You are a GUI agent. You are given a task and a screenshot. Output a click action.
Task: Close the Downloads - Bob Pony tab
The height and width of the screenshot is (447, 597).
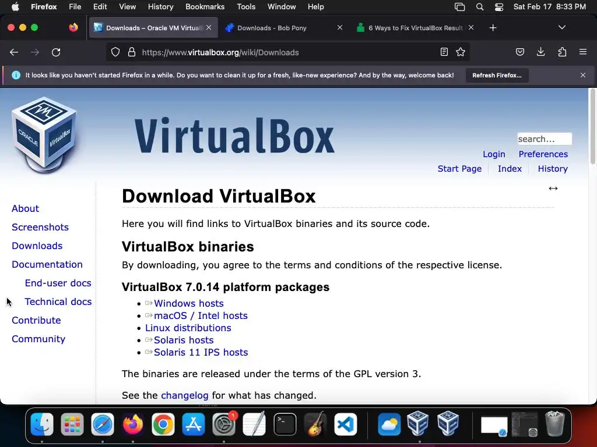pos(340,27)
